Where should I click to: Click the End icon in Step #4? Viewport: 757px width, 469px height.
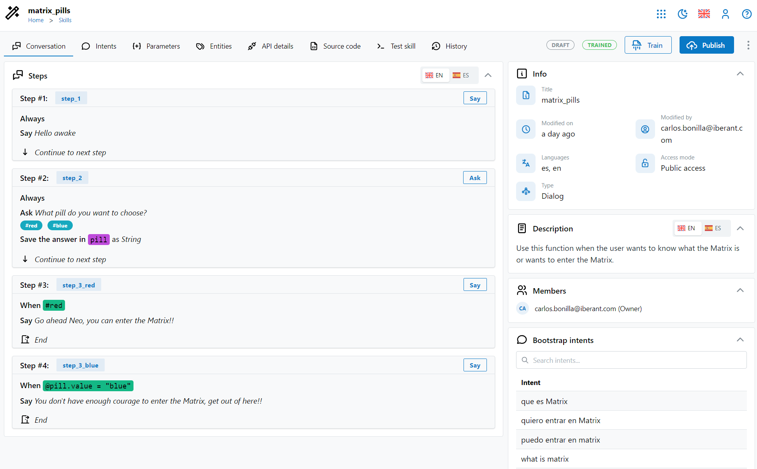point(25,420)
